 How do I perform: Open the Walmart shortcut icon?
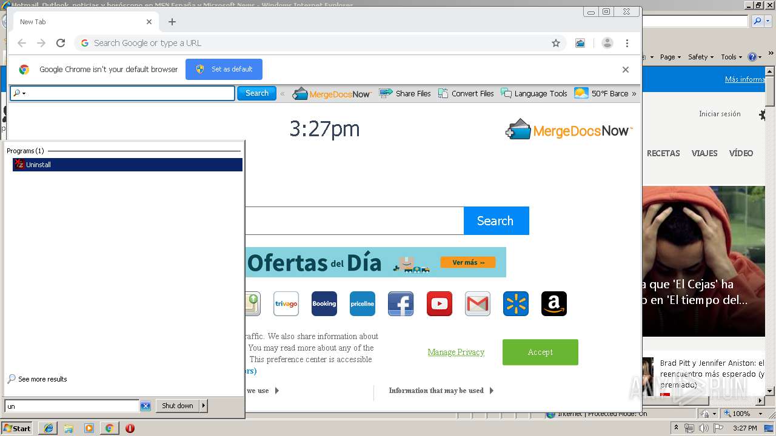click(x=516, y=304)
